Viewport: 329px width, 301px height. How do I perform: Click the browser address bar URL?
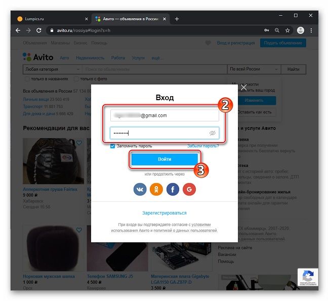[x=84, y=30]
